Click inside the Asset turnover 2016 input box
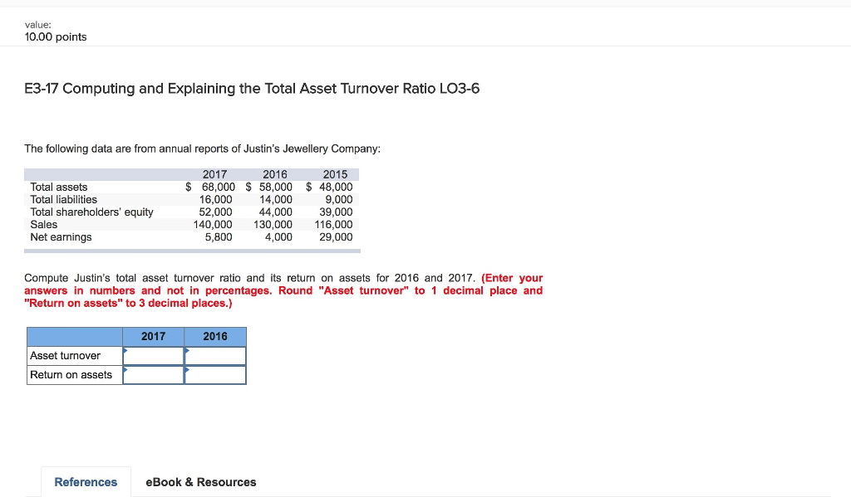This screenshot has height=497, width=851. 218,355
